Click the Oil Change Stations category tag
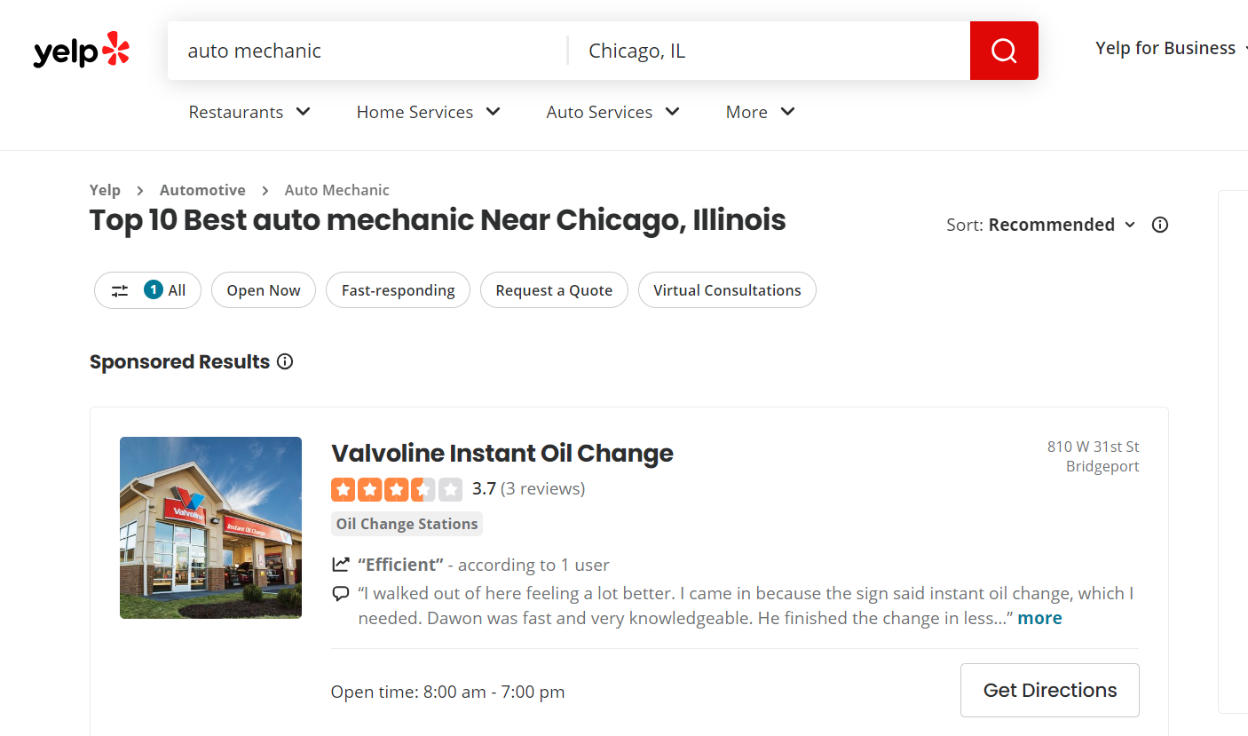The height and width of the screenshot is (736, 1248). pos(407,524)
